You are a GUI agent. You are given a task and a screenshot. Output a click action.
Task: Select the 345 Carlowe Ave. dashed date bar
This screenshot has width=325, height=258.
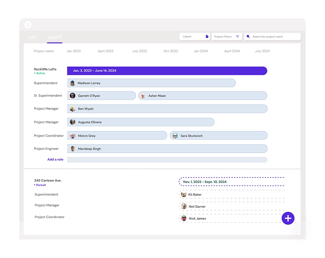coord(231,182)
